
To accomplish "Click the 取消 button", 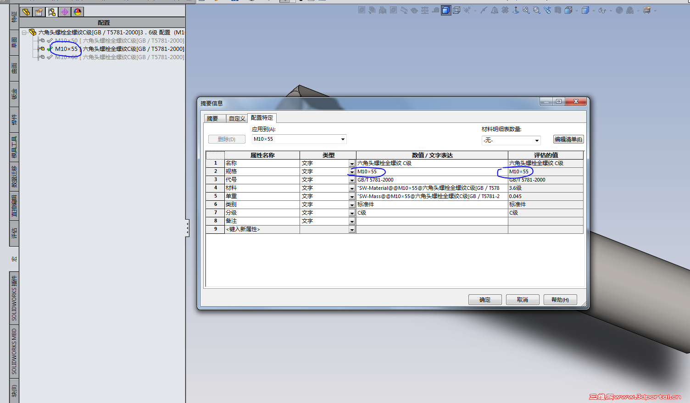I will (523, 299).
